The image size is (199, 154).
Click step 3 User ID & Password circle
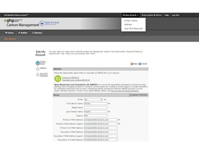(38, 75)
